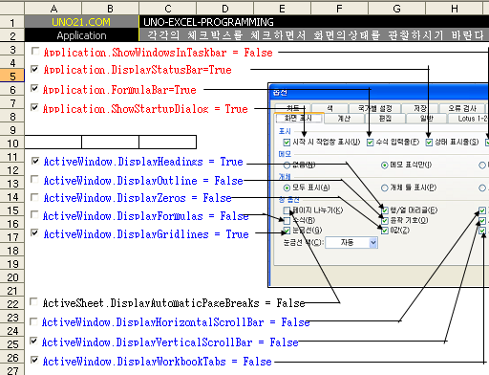489x375 pixels.
Task: Switch to the 계산 tab in the dialog
Action: pos(344,119)
